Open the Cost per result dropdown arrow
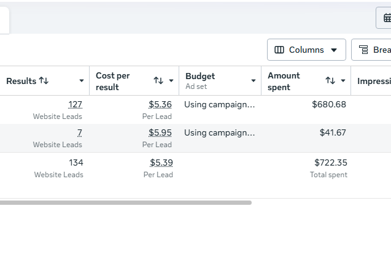The width and height of the screenshot is (391, 260). point(171,80)
